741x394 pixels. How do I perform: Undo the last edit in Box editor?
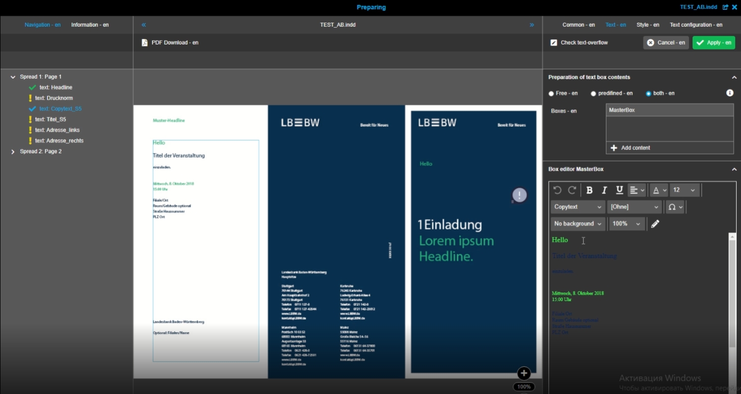coord(557,190)
